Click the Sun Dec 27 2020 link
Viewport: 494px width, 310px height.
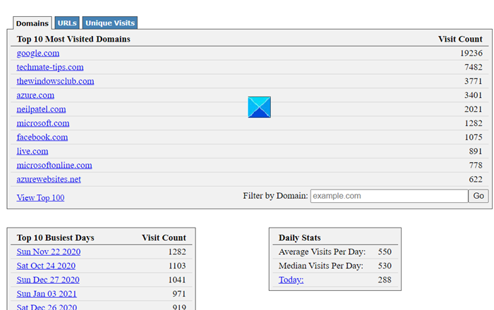48,280
